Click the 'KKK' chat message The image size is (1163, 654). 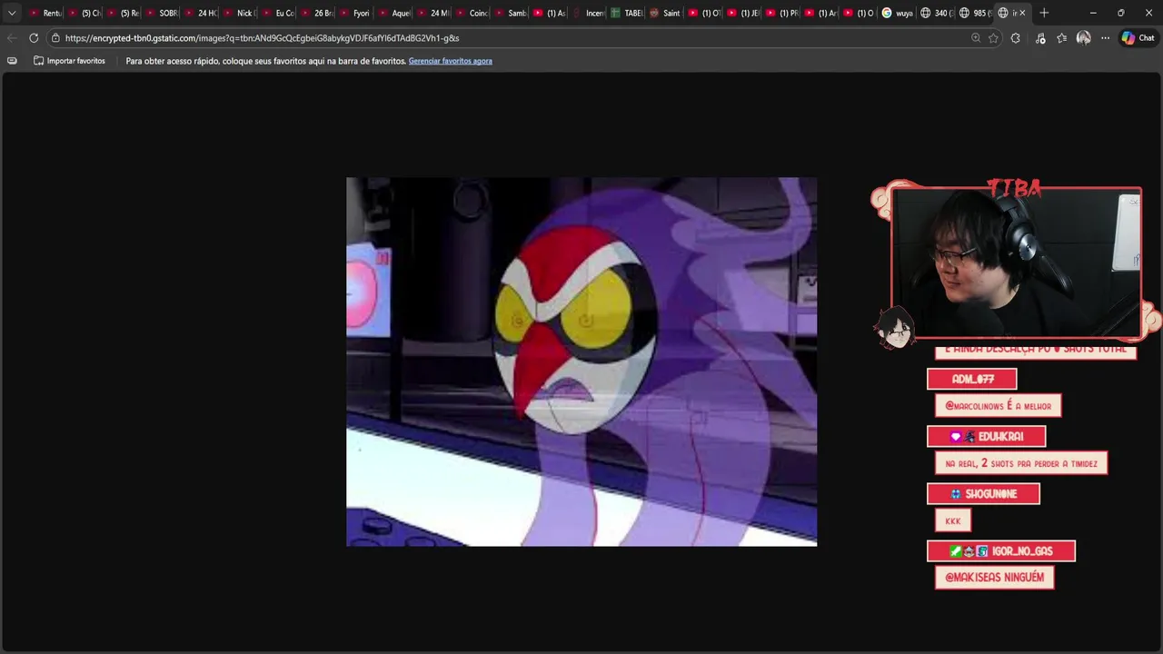(x=952, y=520)
